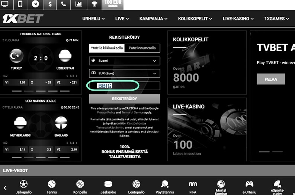295x195 pixels.
Task: Expand the LIVE-KASINO menu
Action: point(238,19)
